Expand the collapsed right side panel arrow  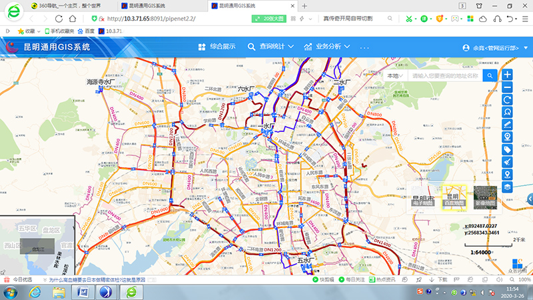tap(530, 199)
